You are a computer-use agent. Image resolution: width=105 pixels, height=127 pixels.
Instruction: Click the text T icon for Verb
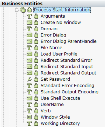point(29,111)
